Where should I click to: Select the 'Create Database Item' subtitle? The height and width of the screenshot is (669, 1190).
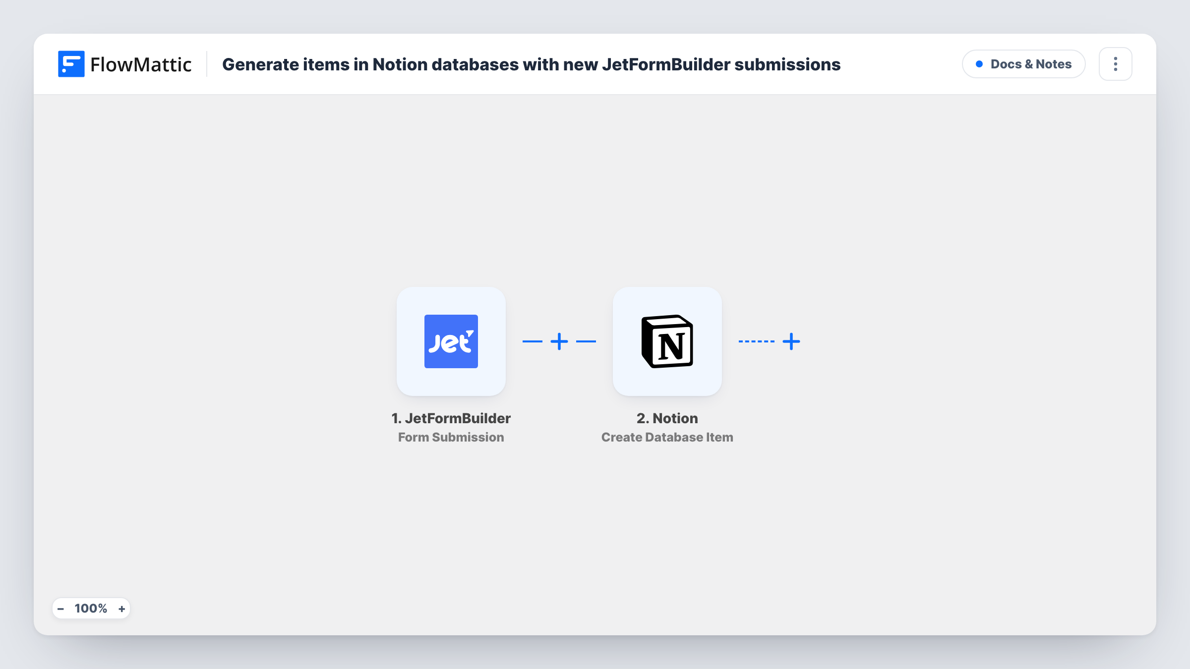click(667, 437)
